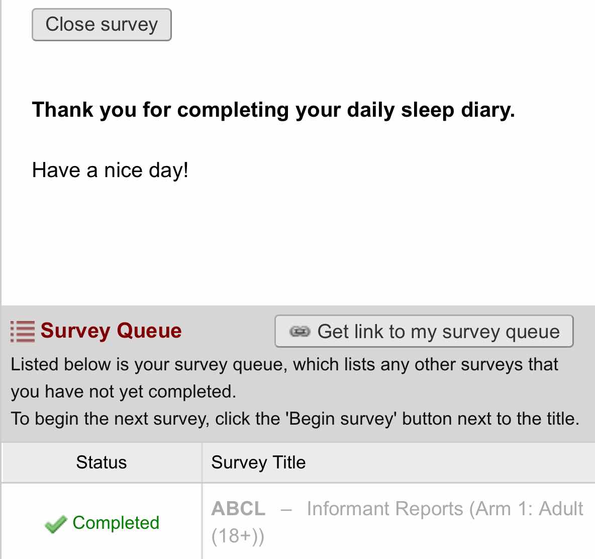Select the Completed status label

tap(116, 522)
